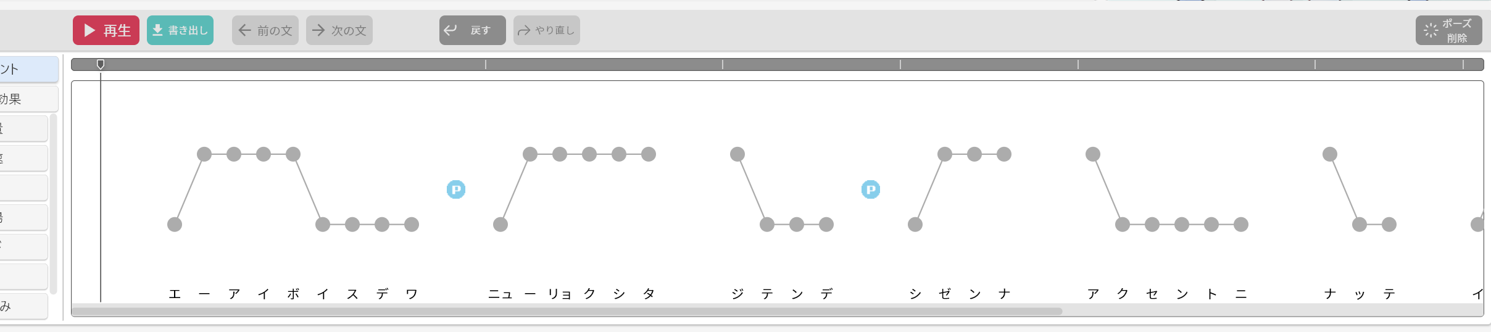This screenshot has width=1491, height=332.
Task: Go to next sentence with 次の文
Action: [x=339, y=30]
